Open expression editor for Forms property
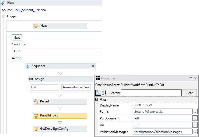 [195, 111]
